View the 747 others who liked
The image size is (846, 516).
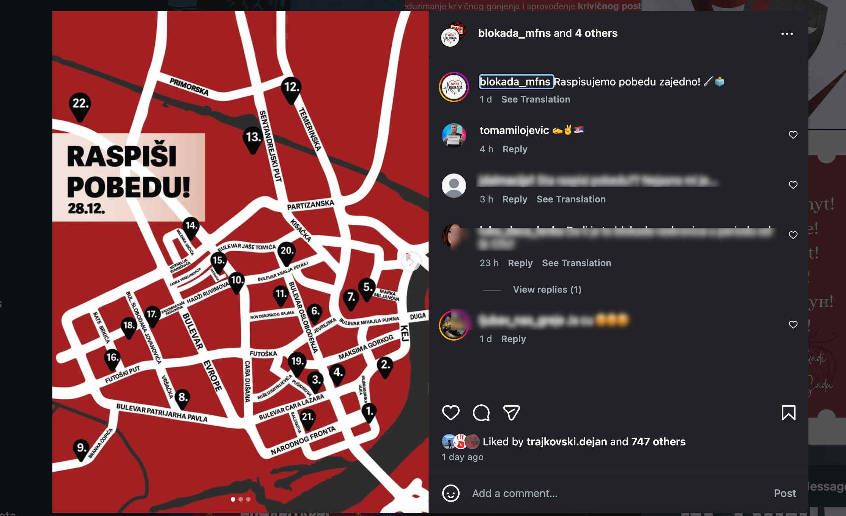[x=658, y=442]
